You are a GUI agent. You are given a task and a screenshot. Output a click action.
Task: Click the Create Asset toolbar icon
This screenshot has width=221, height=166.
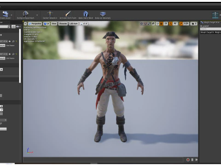(5, 14)
